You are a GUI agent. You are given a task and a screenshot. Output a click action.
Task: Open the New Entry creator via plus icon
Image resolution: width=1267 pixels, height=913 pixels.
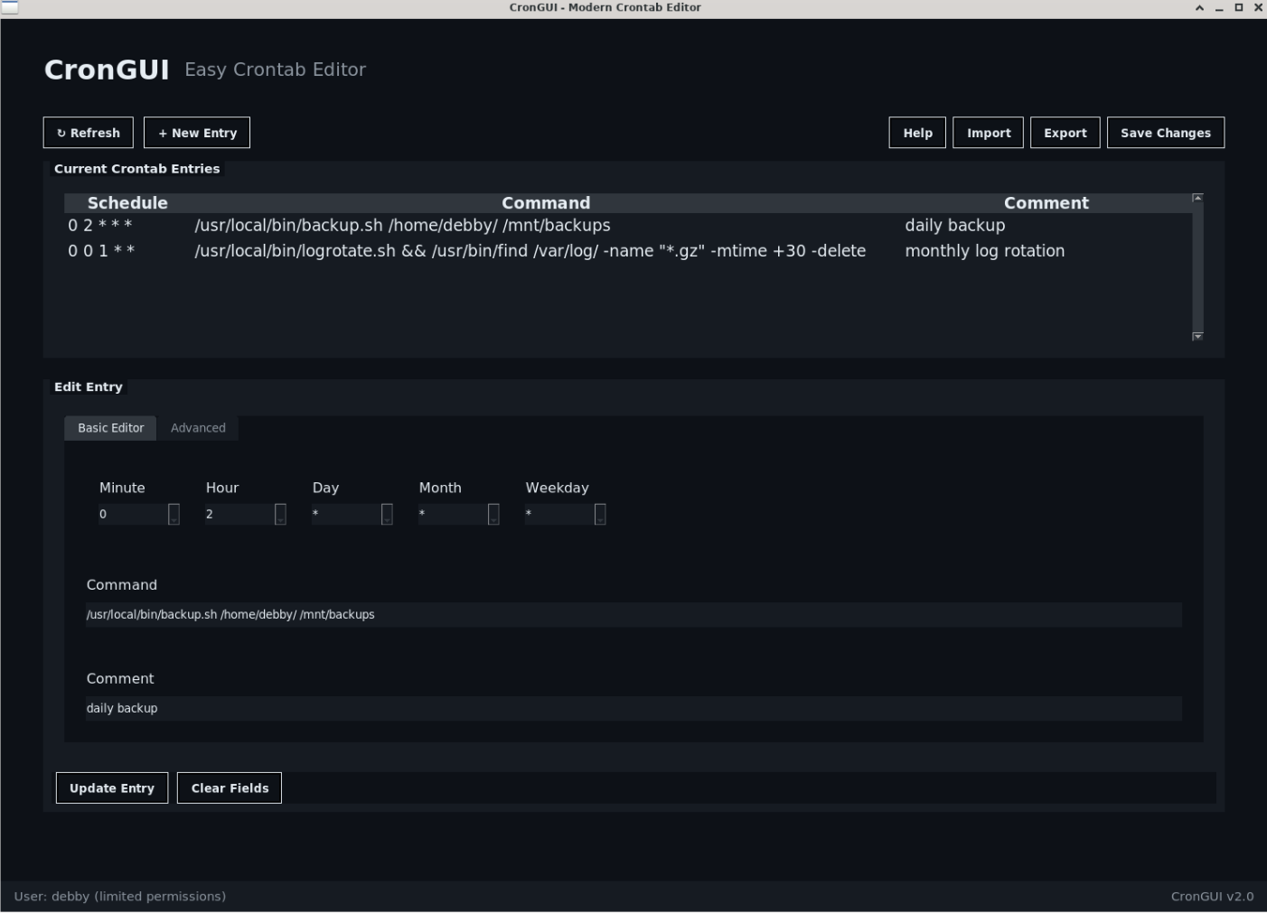tap(164, 133)
